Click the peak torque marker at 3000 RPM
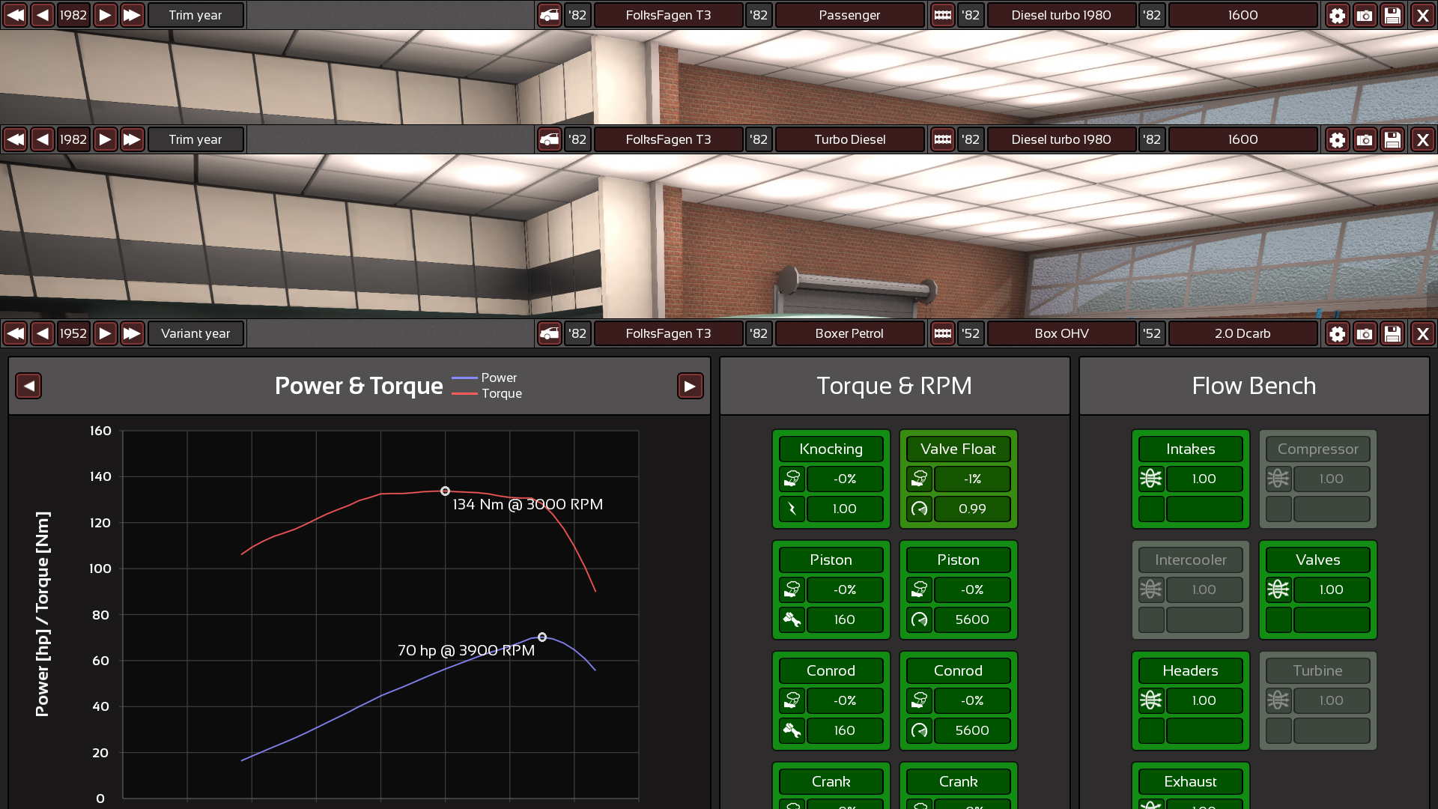The width and height of the screenshot is (1438, 809). (445, 491)
